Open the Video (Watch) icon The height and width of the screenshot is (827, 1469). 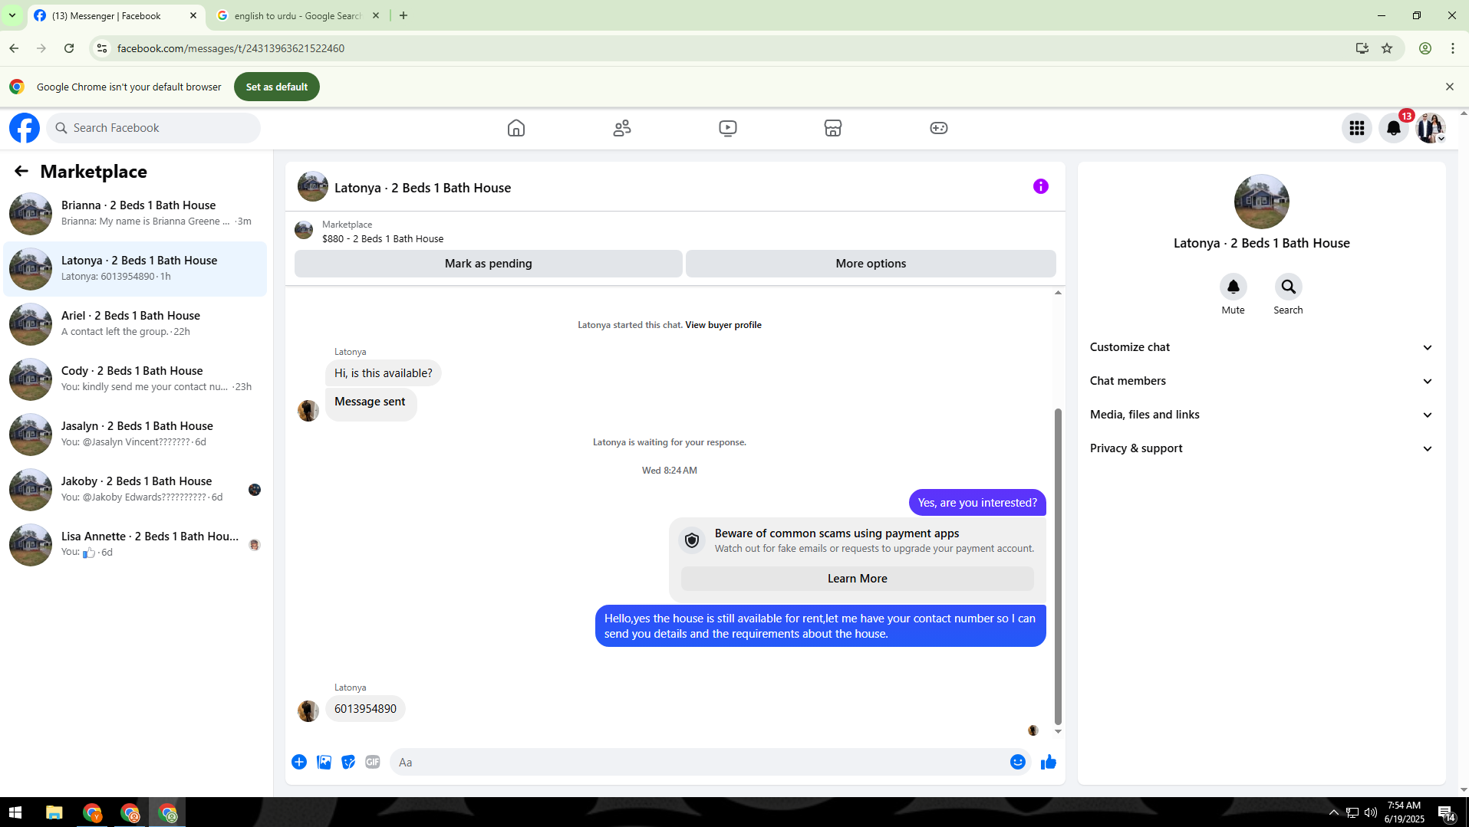tap(728, 128)
